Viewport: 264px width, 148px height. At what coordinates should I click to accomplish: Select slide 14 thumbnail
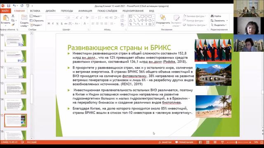pos(16,104)
